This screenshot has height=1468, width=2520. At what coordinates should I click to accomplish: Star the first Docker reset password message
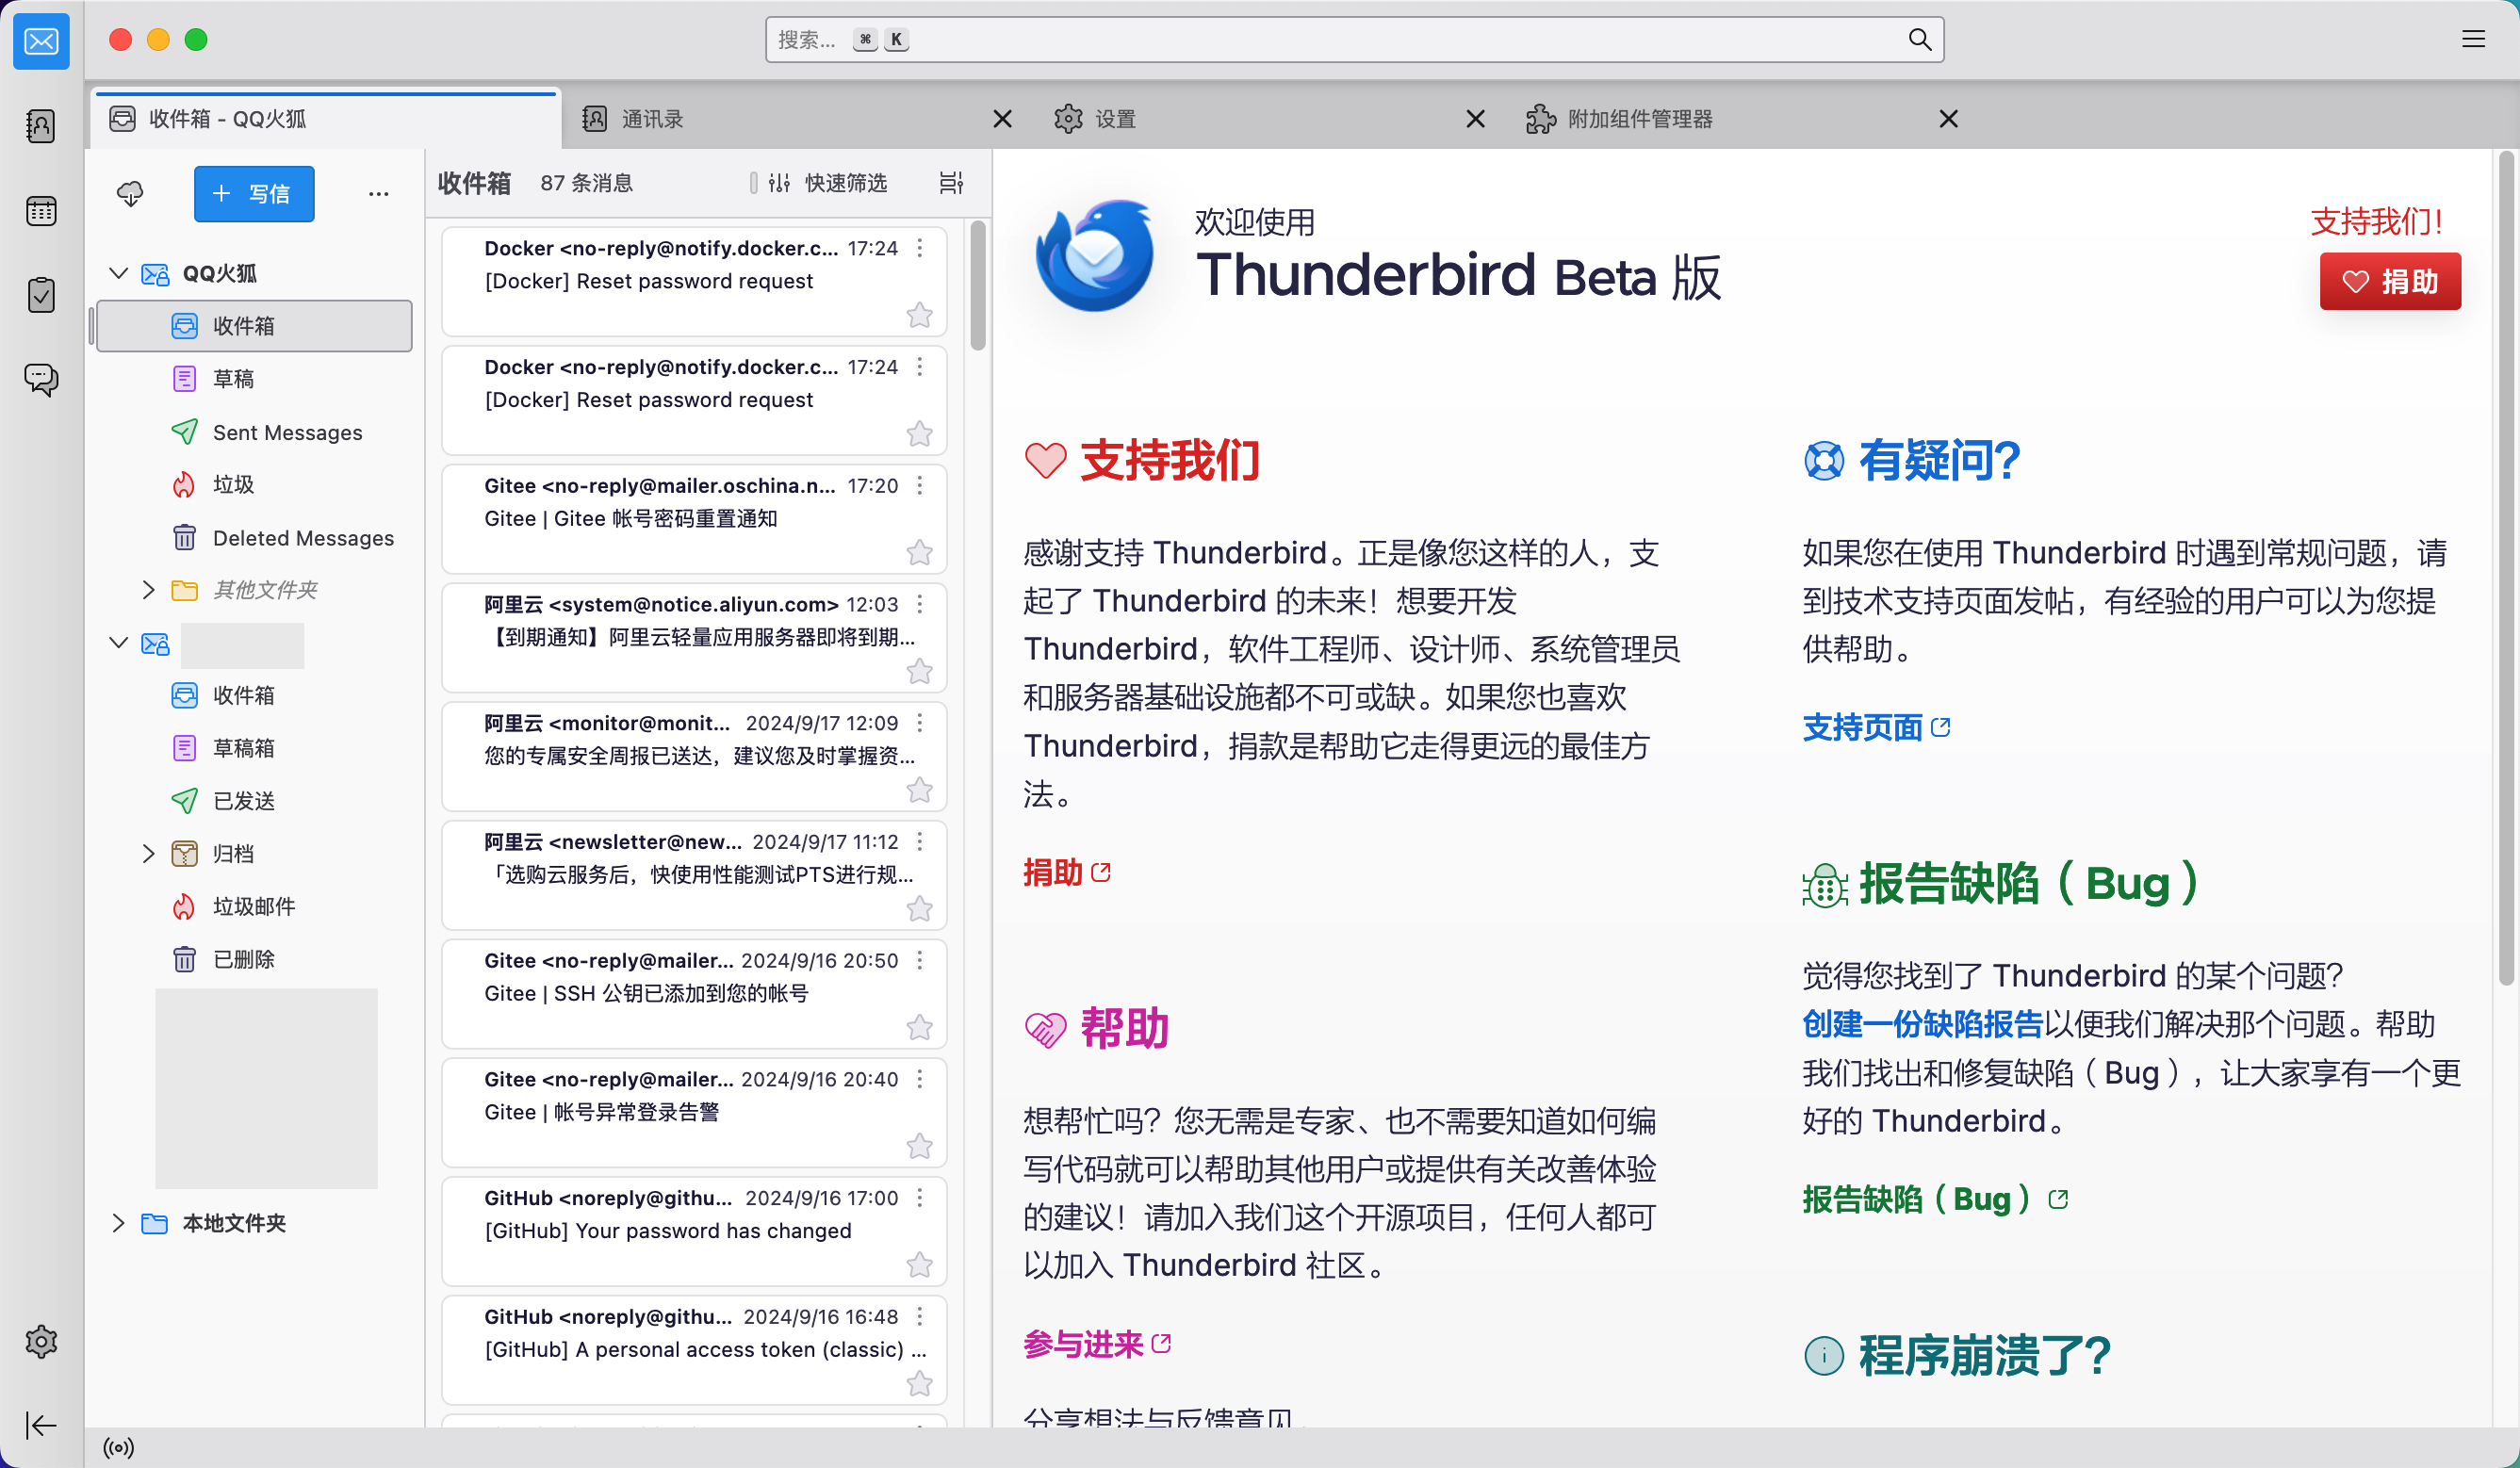pyautogui.click(x=919, y=316)
